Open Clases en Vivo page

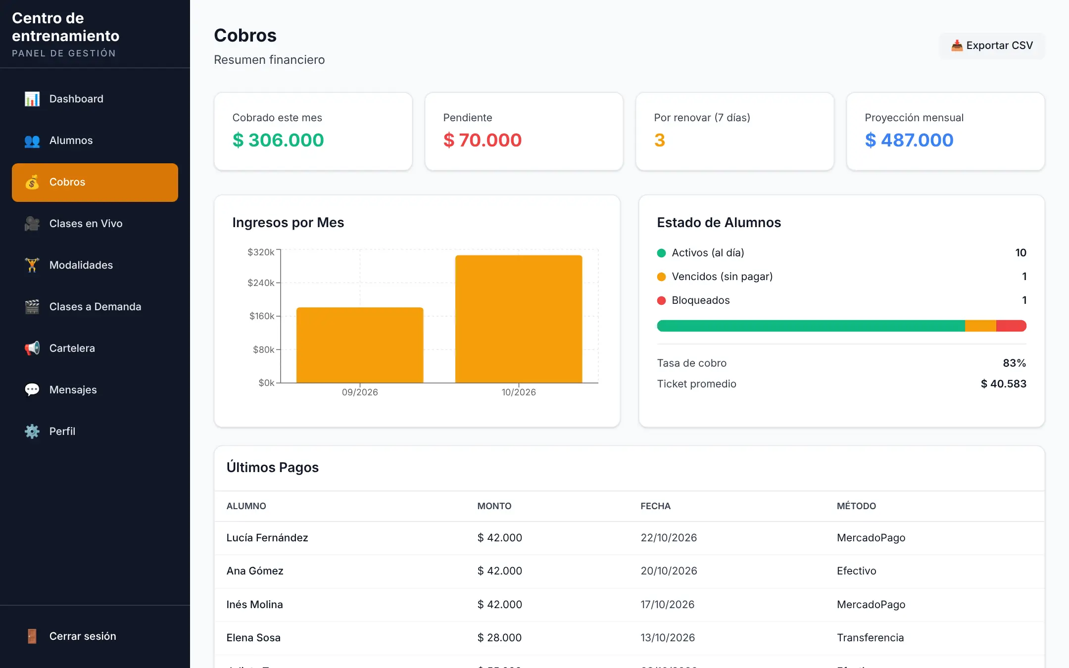tap(95, 224)
